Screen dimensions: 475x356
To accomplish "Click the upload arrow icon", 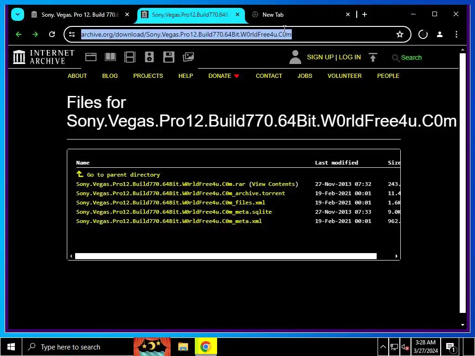I will pos(372,57).
